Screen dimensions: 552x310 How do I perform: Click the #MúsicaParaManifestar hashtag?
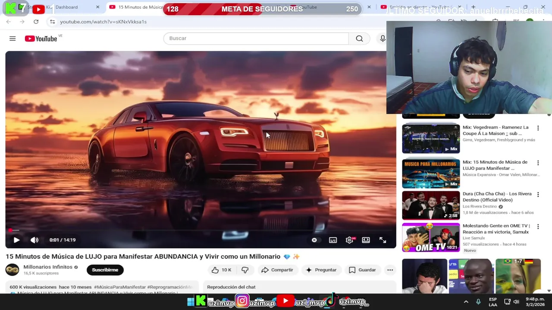click(x=119, y=287)
